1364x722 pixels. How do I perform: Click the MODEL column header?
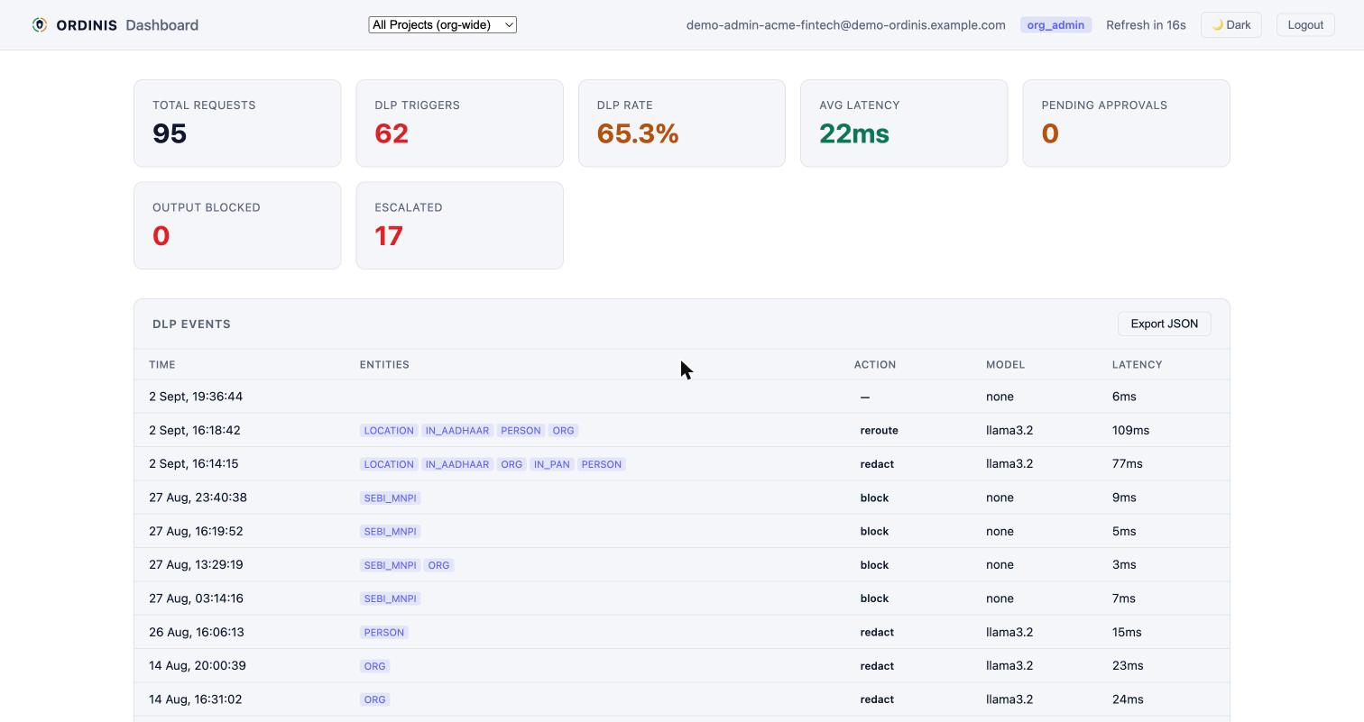(1005, 364)
